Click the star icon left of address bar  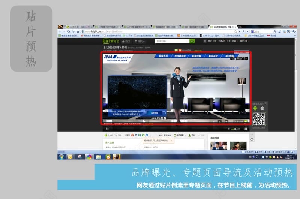pyautogui.click(x=78, y=31)
